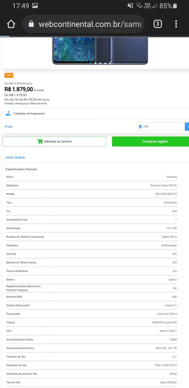Focus the CEP postal code input

[x=161, y=127]
